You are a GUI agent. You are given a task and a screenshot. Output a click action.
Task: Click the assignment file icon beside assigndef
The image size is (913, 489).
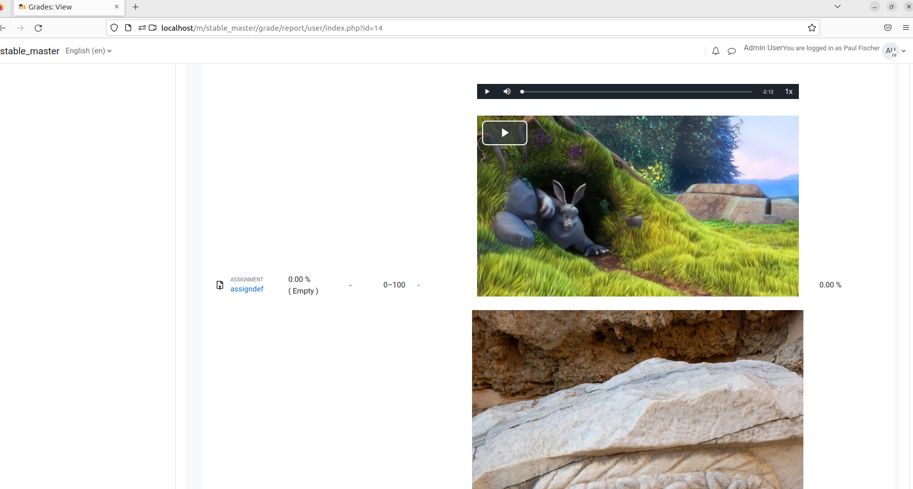coord(220,285)
